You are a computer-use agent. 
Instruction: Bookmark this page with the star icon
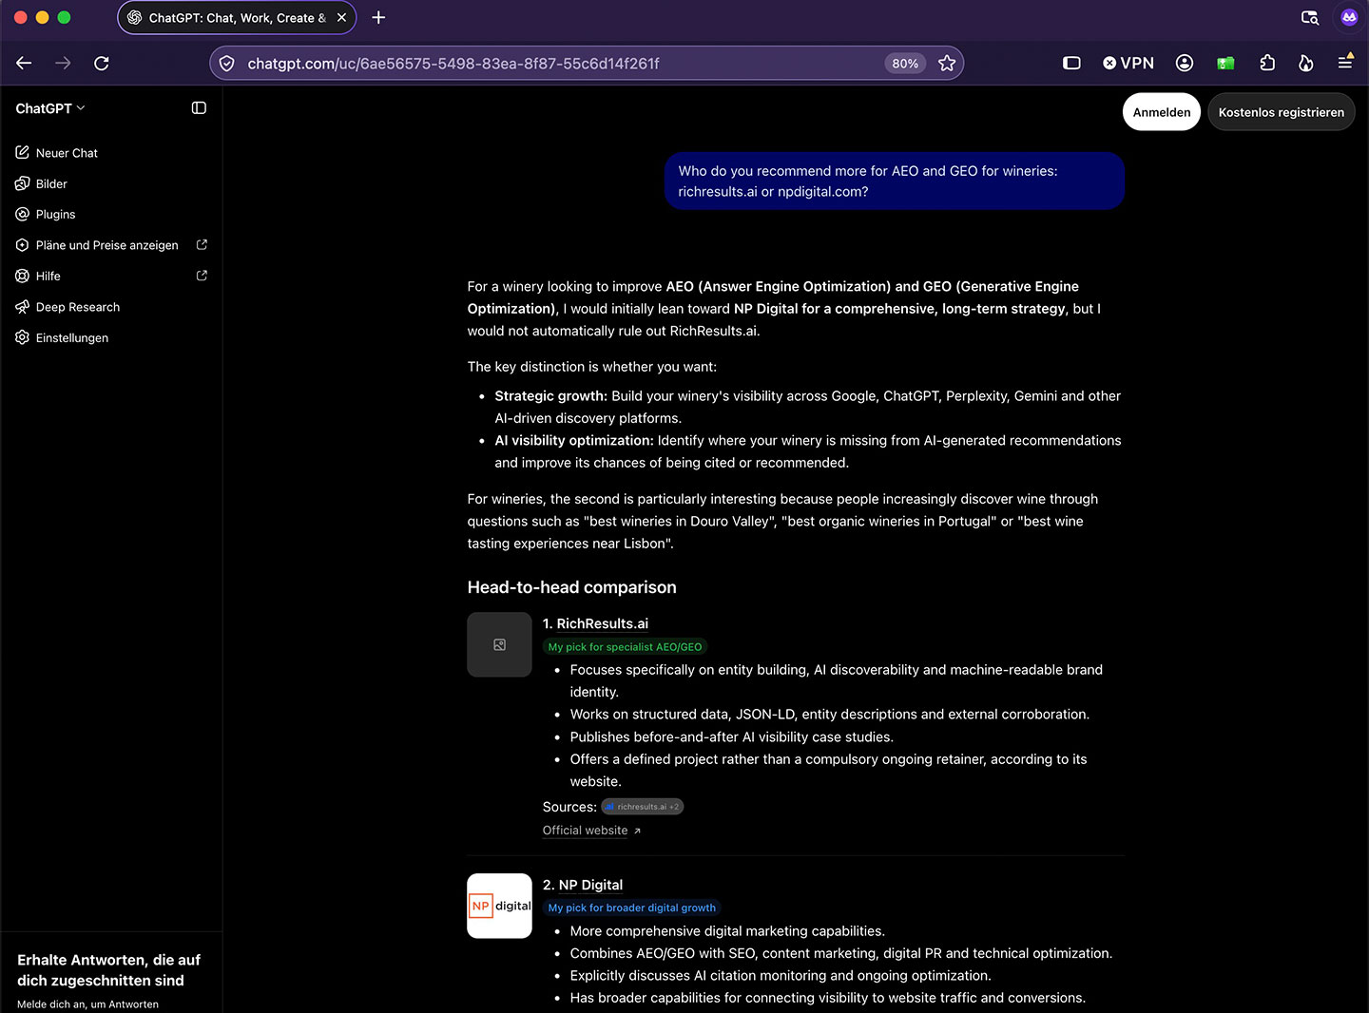[947, 63]
